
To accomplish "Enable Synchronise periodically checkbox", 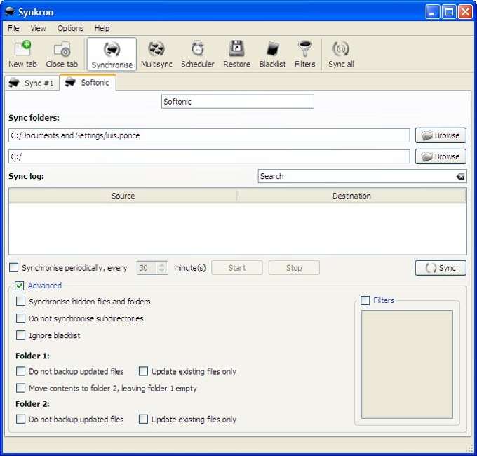I will coord(14,268).
